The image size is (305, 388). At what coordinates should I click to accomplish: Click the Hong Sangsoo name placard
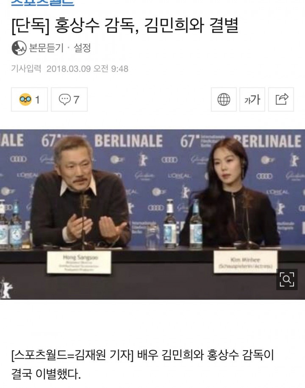79,262
